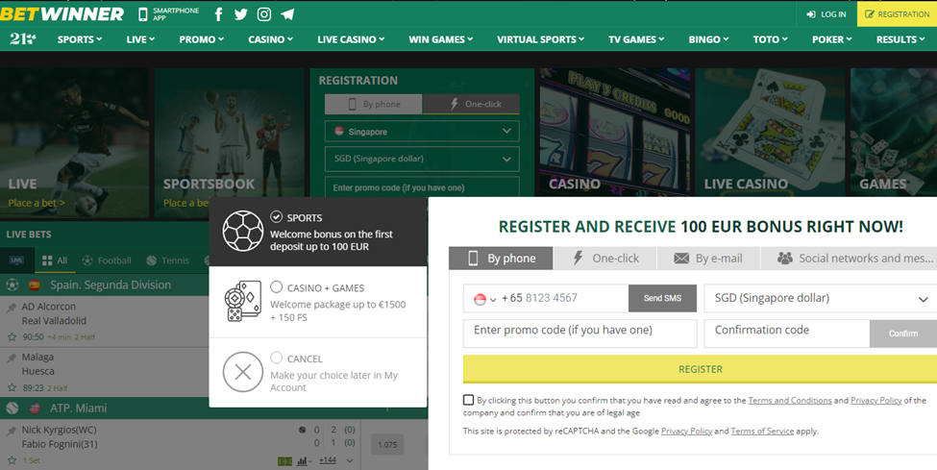Viewport: 937px width, 470px height.
Task: Filter live bets by Tennis
Action: (x=167, y=260)
